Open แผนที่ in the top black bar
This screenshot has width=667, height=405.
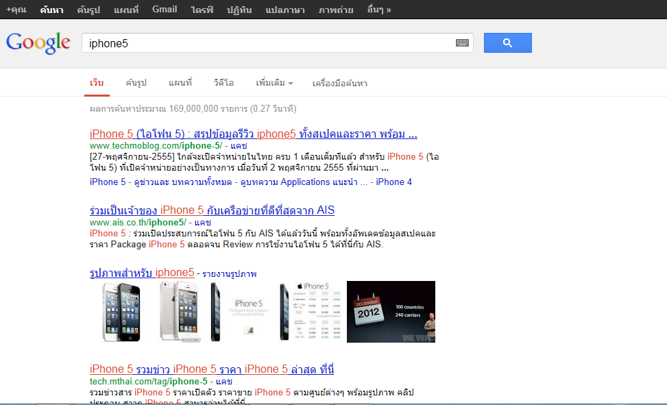pyautogui.click(x=126, y=10)
